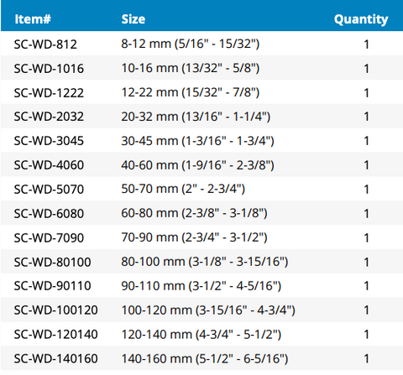403x375 pixels.
Task: Click quantity value for SC-WD-140160
Action: point(366,359)
